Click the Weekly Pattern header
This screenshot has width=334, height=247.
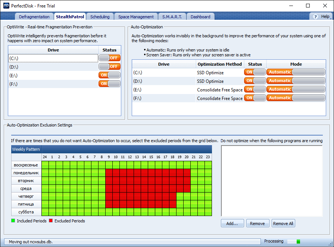(26, 149)
